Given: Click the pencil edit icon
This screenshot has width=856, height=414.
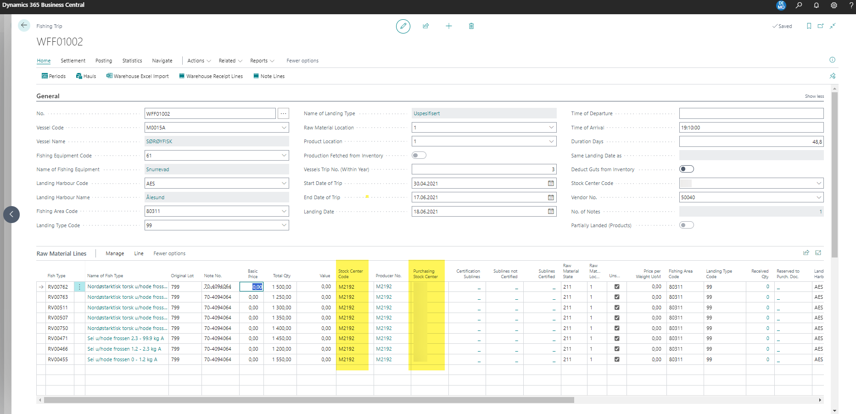Looking at the screenshot, I should [x=403, y=26].
